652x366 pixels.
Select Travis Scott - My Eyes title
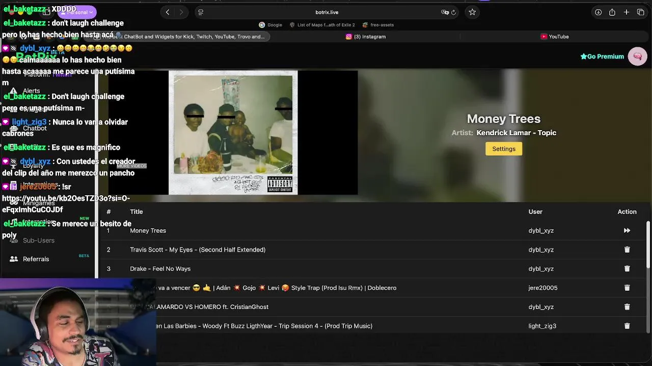click(x=198, y=250)
